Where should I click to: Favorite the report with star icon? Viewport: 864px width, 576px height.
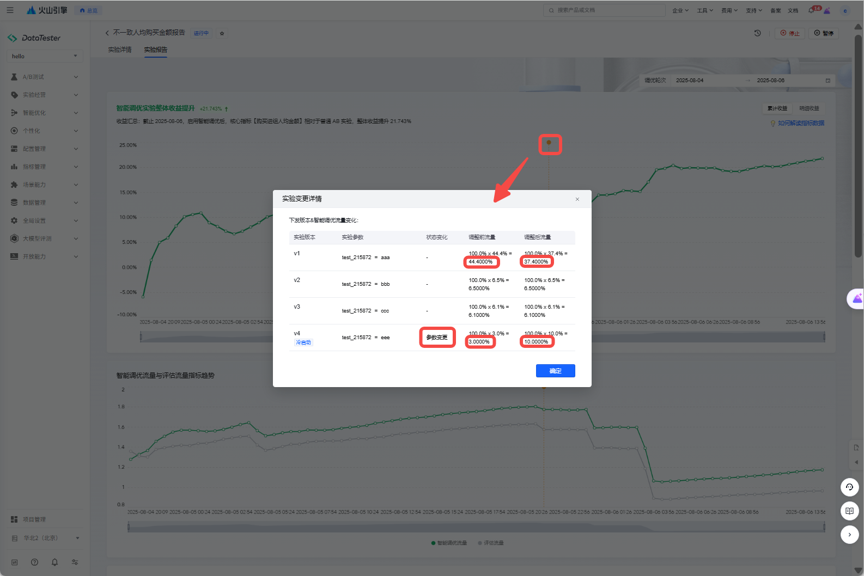pyautogui.click(x=222, y=33)
